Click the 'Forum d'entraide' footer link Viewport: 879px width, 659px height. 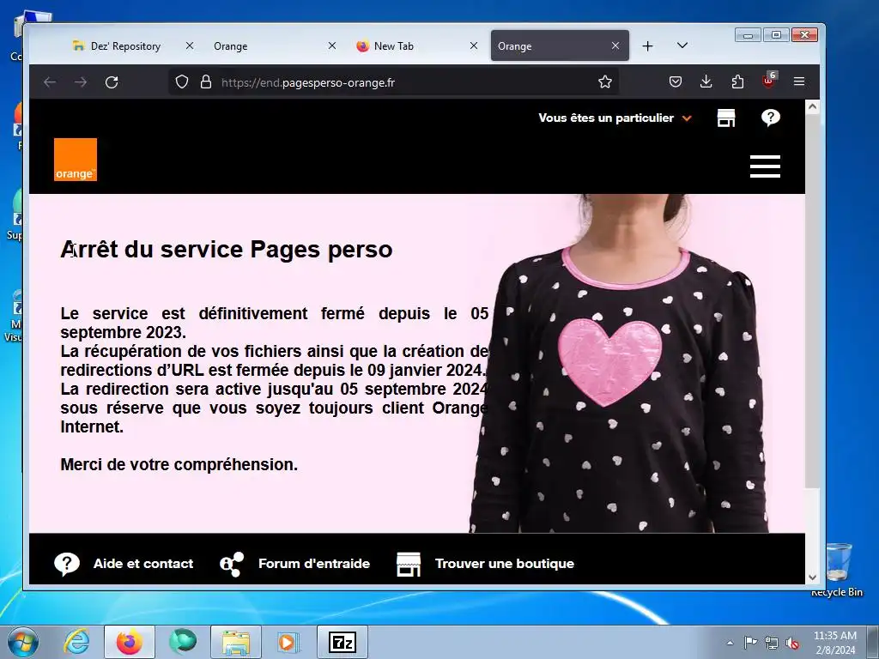click(295, 564)
